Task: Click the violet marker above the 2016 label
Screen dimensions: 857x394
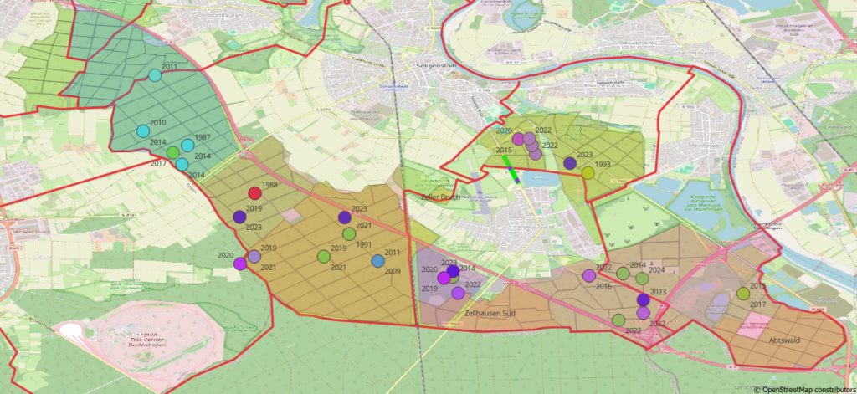Action: pos(589,275)
